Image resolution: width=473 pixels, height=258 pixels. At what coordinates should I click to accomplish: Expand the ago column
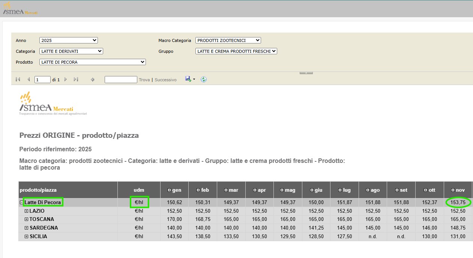tap(368, 190)
